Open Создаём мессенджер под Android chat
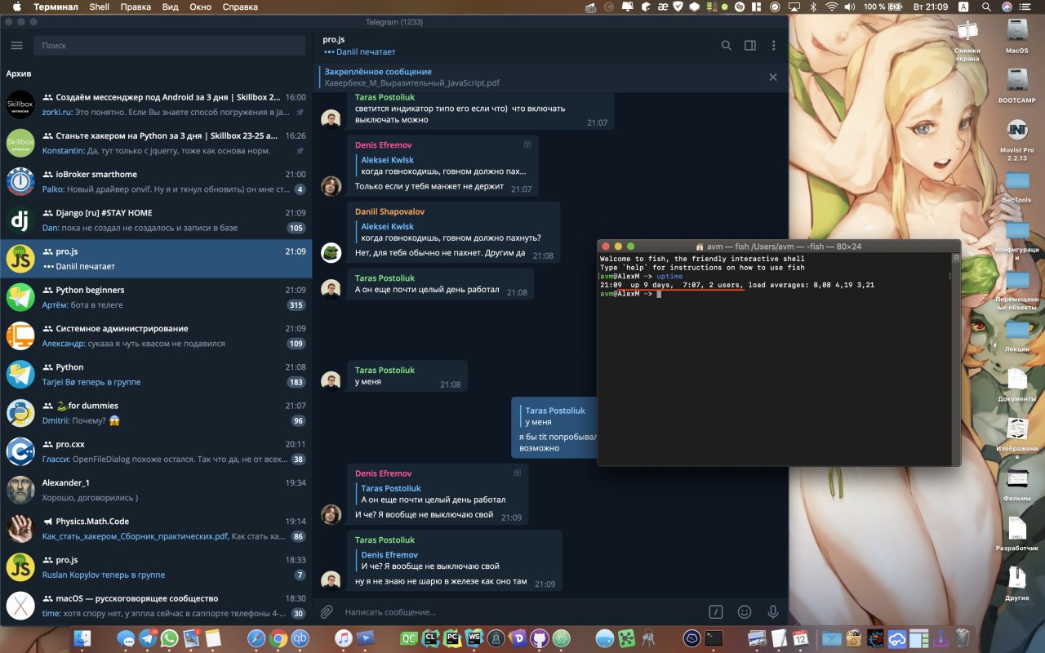The image size is (1045, 653). coord(156,104)
